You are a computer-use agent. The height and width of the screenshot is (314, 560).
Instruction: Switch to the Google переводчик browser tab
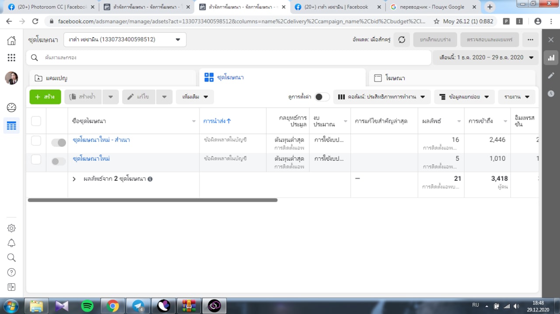(433, 7)
